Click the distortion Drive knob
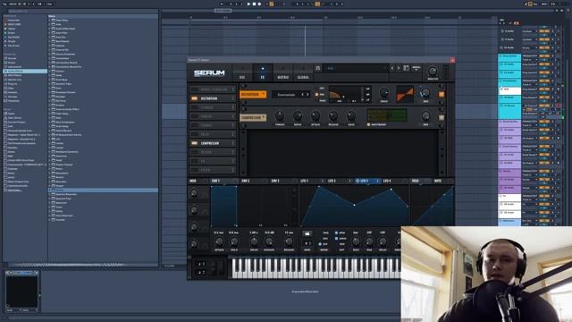Screen dimensions: 572x322 tap(383, 92)
